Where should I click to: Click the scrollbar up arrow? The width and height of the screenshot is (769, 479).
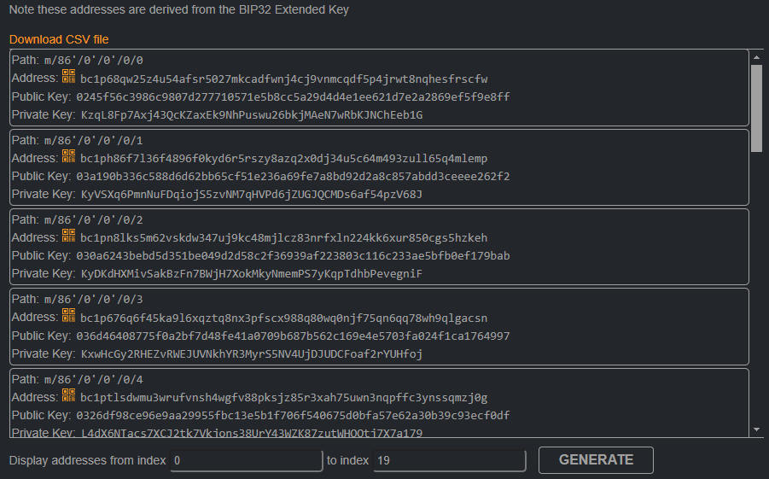tap(757, 57)
